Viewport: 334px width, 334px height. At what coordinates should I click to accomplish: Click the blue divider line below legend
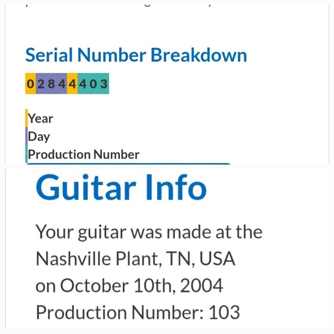129,164
